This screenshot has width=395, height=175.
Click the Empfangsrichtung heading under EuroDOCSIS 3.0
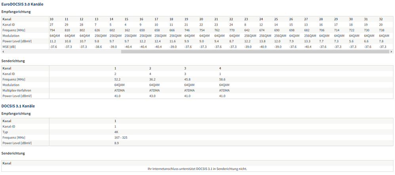(16, 11)
